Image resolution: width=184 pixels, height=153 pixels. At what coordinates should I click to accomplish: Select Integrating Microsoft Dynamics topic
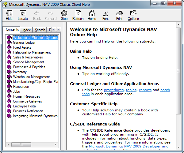pyautogui.click(x=35, y=116)
